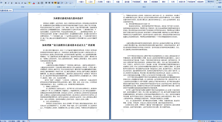Expand the borders dropdown arrow
Viewport: 222px width, 122px height.
(x=72, y=3)
